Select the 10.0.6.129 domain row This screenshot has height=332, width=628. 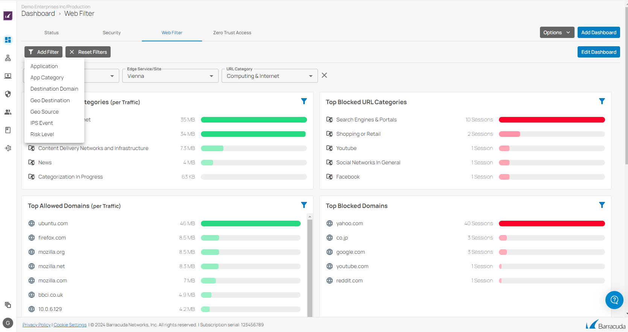tap(164, 309)
